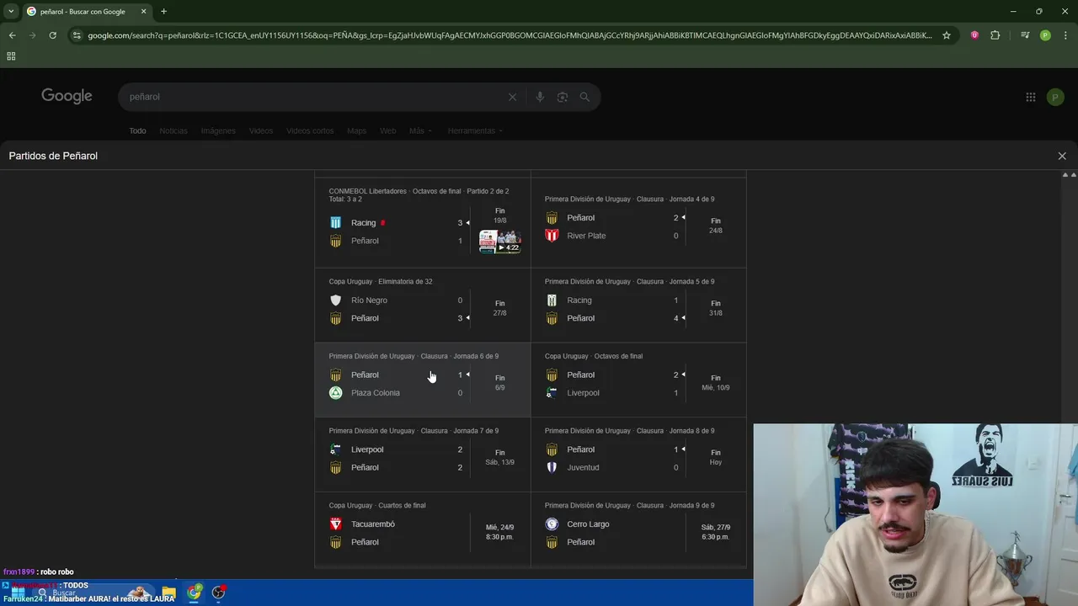Open the Chrome three-dot menu

tap(1065, 35)
